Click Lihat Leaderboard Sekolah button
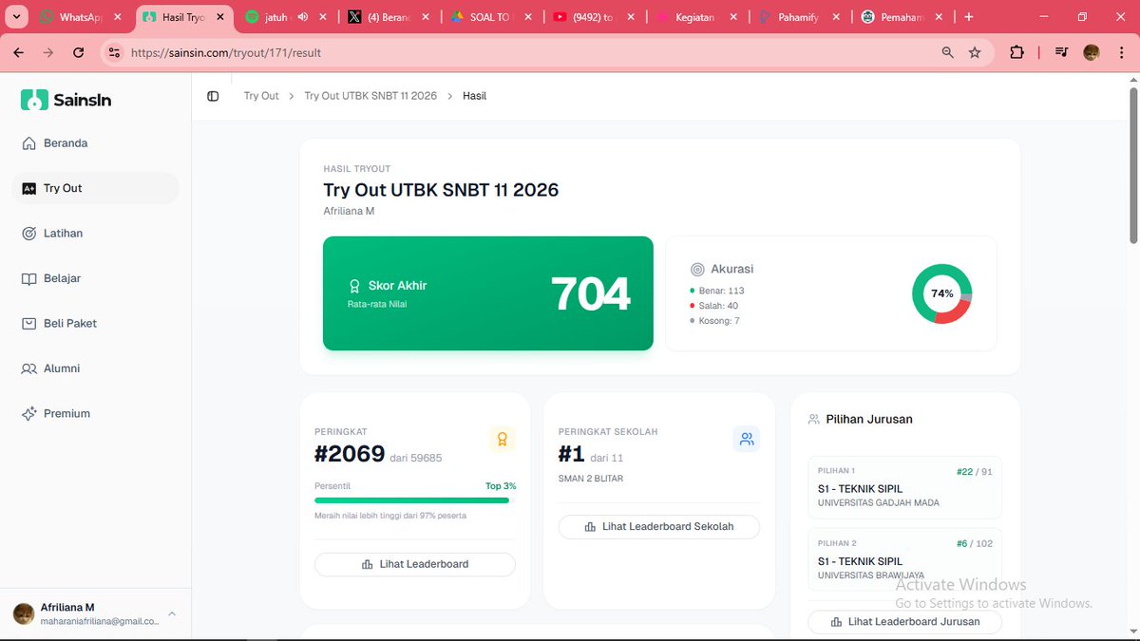The height and width of the screenshot is (641, 1140). click(x=659, y=526)
